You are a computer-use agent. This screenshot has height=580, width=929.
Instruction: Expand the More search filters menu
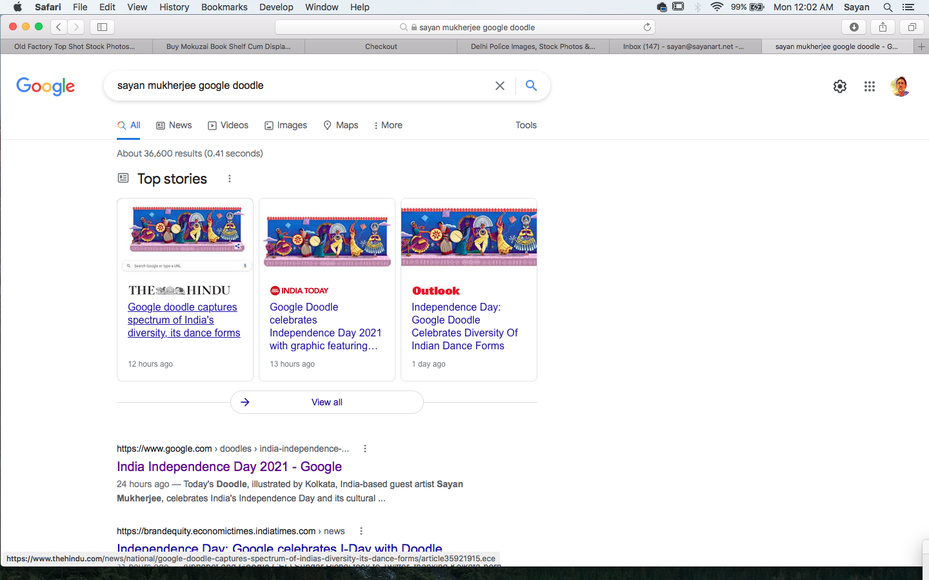click(388, 125)
